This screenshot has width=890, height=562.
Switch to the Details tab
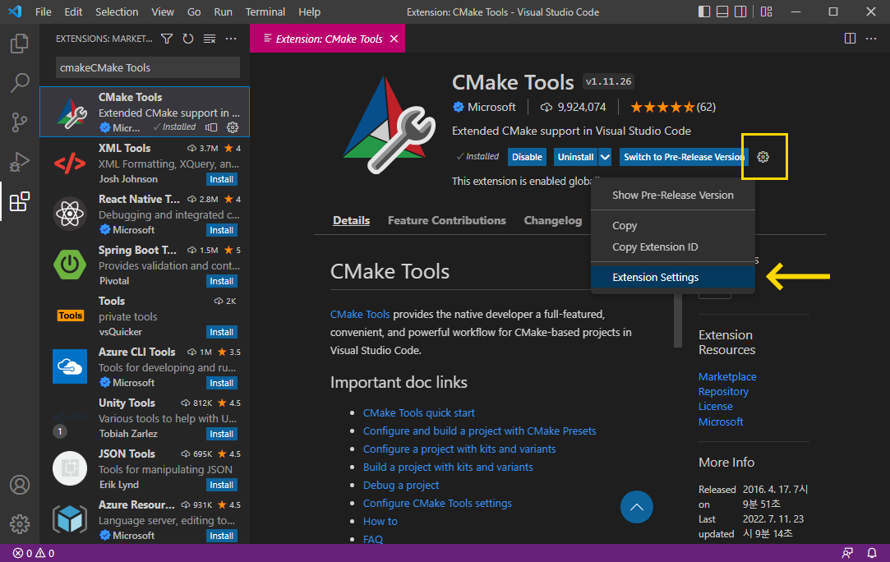click(352, 220)
